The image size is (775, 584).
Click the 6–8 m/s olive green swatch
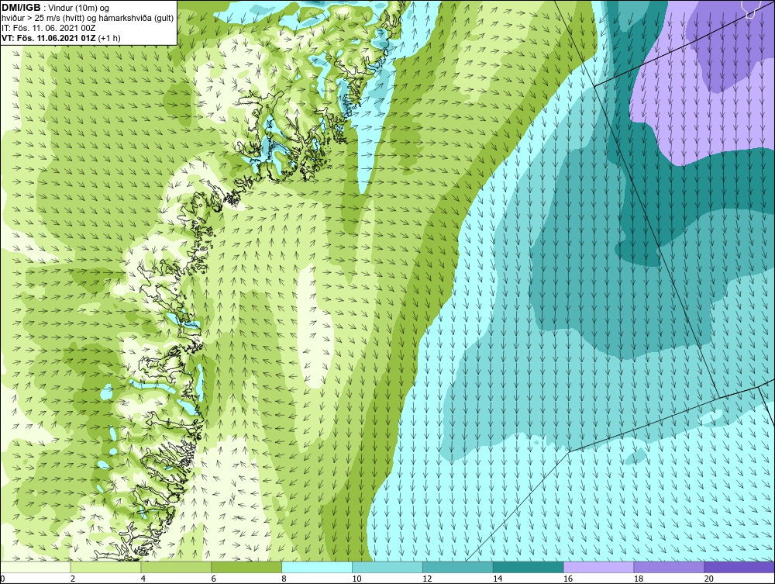tap(246, 567)
